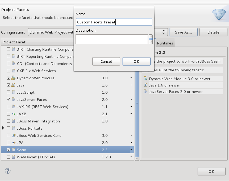Screen dimensions: 229x181
Task: Uncheck the JavaServer Faces facet
Action: pos(9,100)
